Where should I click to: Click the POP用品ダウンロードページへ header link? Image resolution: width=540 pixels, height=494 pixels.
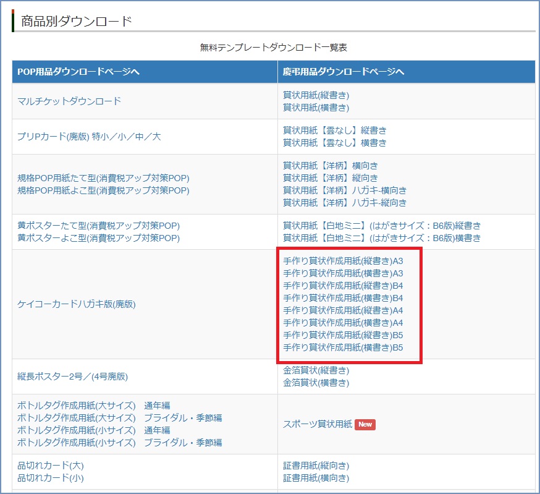coord(78,72)
